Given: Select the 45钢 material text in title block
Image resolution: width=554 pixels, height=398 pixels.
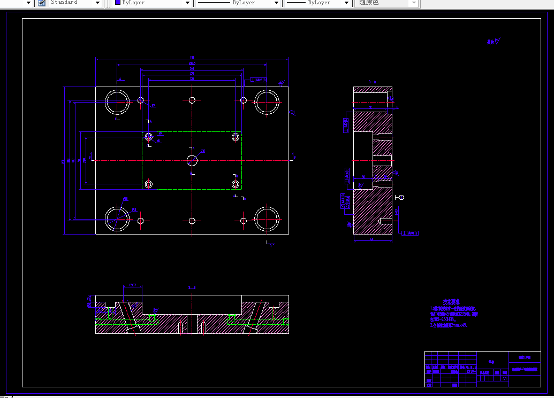Looking at the screenshot, I should 491,362.
